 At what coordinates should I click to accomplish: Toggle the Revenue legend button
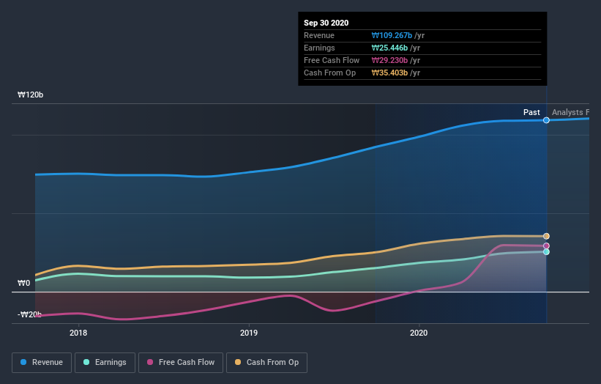point(42,363)
